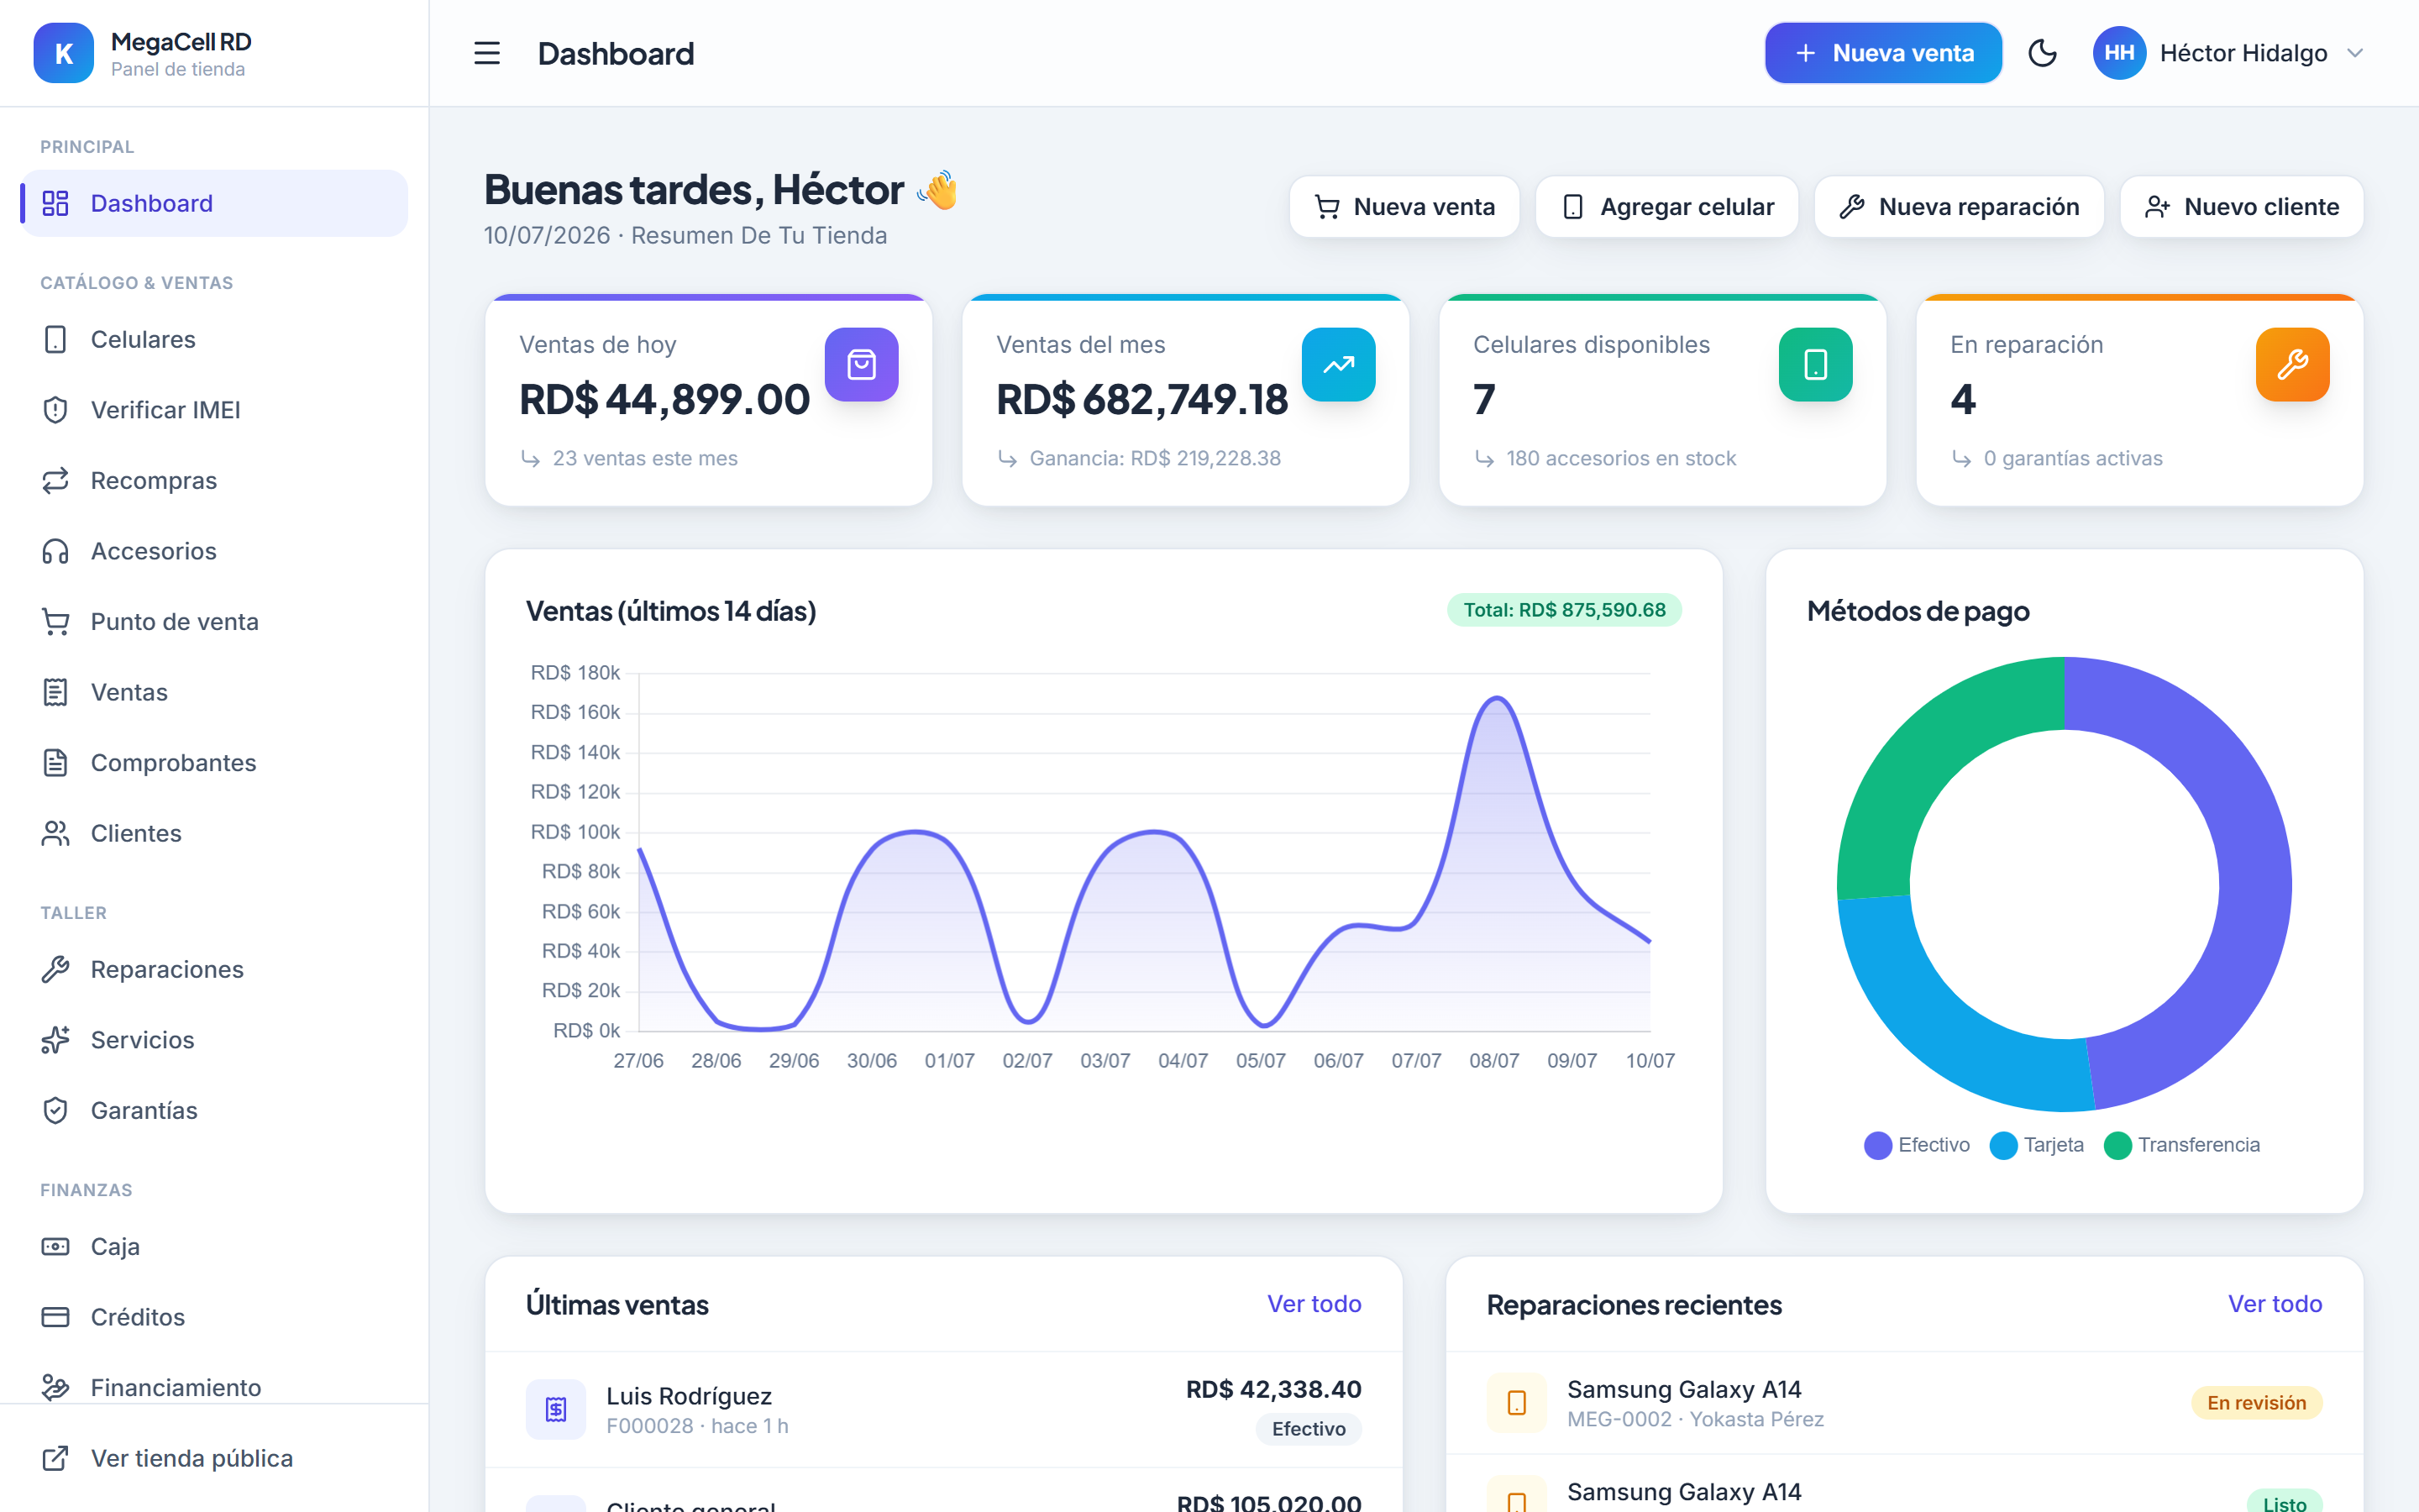The width and height of the screenshot is (2419, 1512).
Task: Open Recompras section
Action: pos(214,480)
